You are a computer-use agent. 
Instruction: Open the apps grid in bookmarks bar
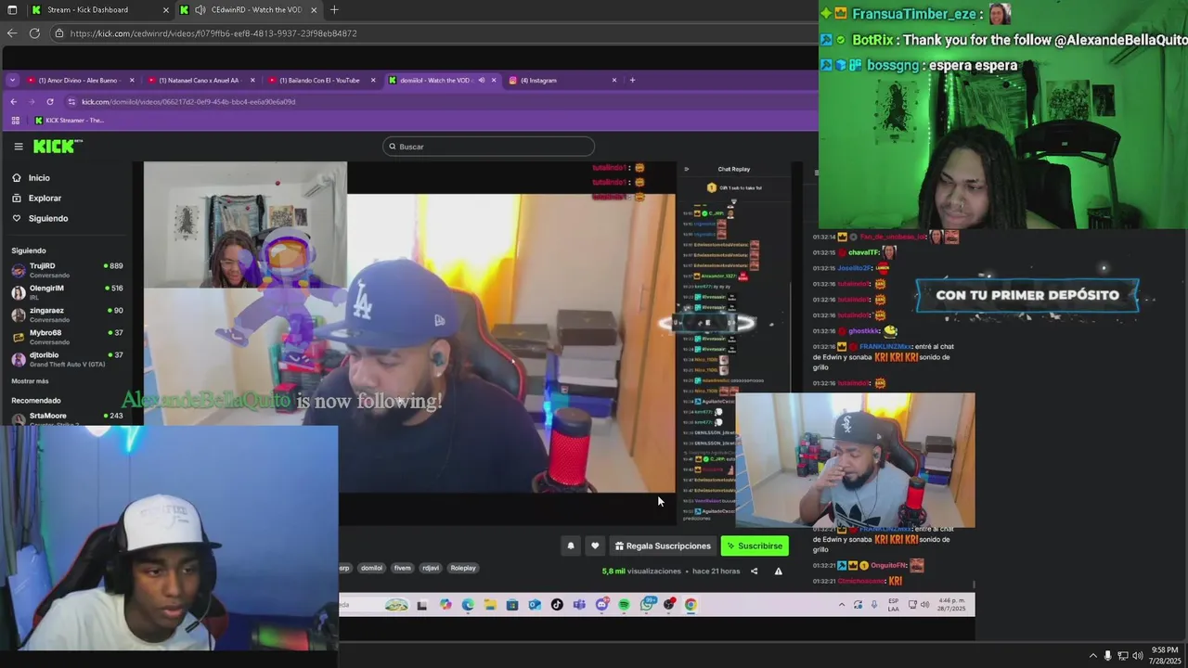[x=15, y=120]
